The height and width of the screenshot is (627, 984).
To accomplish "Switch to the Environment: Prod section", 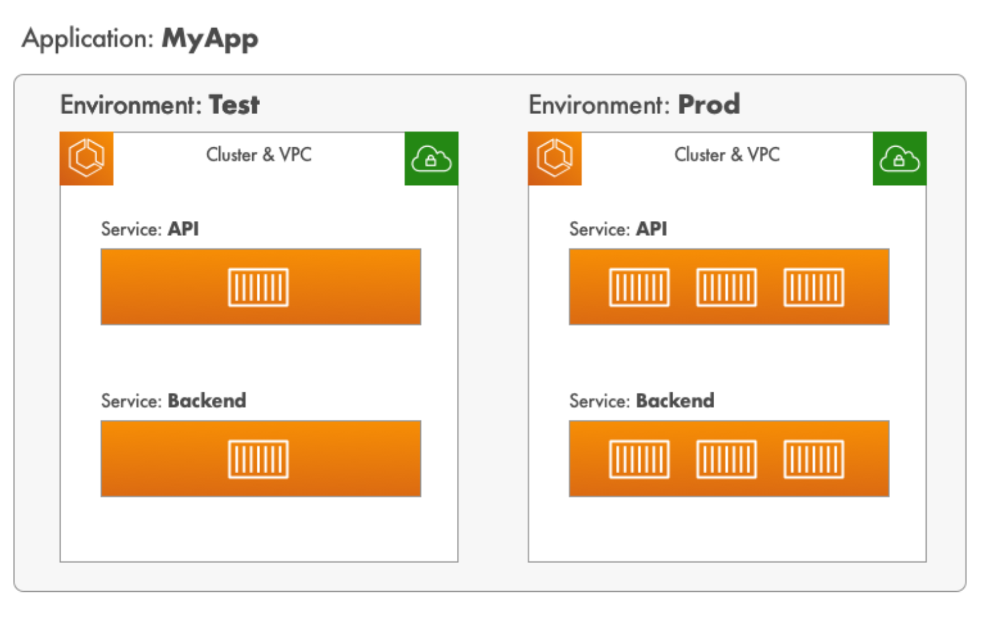I will click(x=634, y=104).
